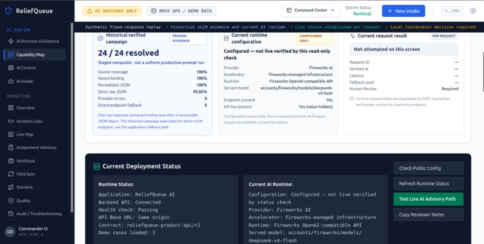Image resolution: width=484 pixels, height=244 pixels.
Task: Open Assignment Advisory page
Action: [34, 147]
